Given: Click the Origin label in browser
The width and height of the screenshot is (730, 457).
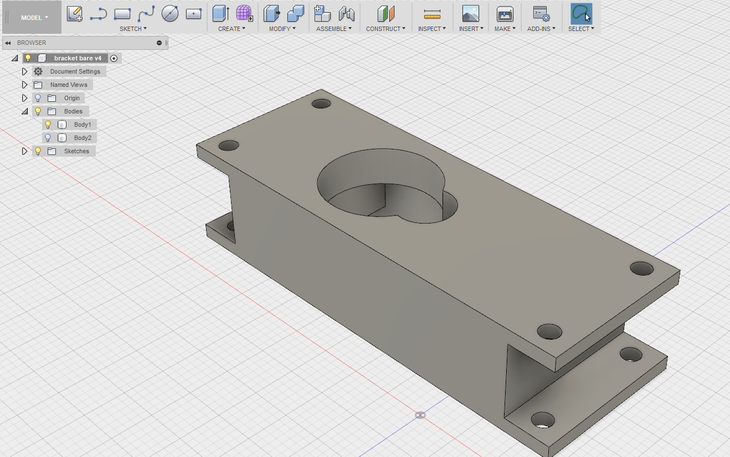Looking at the screenshot, I should (72, 98).
